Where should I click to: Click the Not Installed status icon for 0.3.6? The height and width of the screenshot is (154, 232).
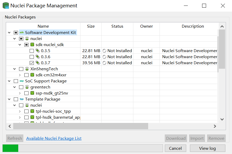pos(104,57)
